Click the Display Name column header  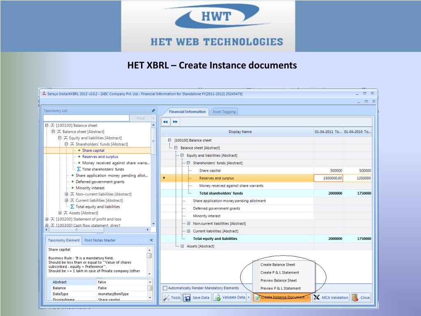(x=240, y=132)
